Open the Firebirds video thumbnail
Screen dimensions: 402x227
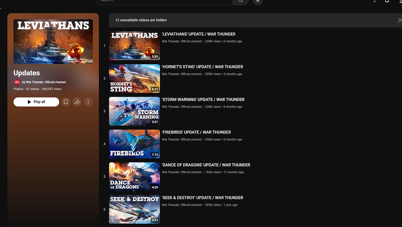point(134,144)
